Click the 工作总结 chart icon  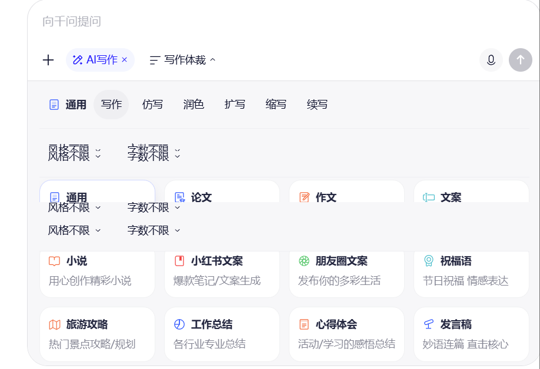click(x=179, y=324)
